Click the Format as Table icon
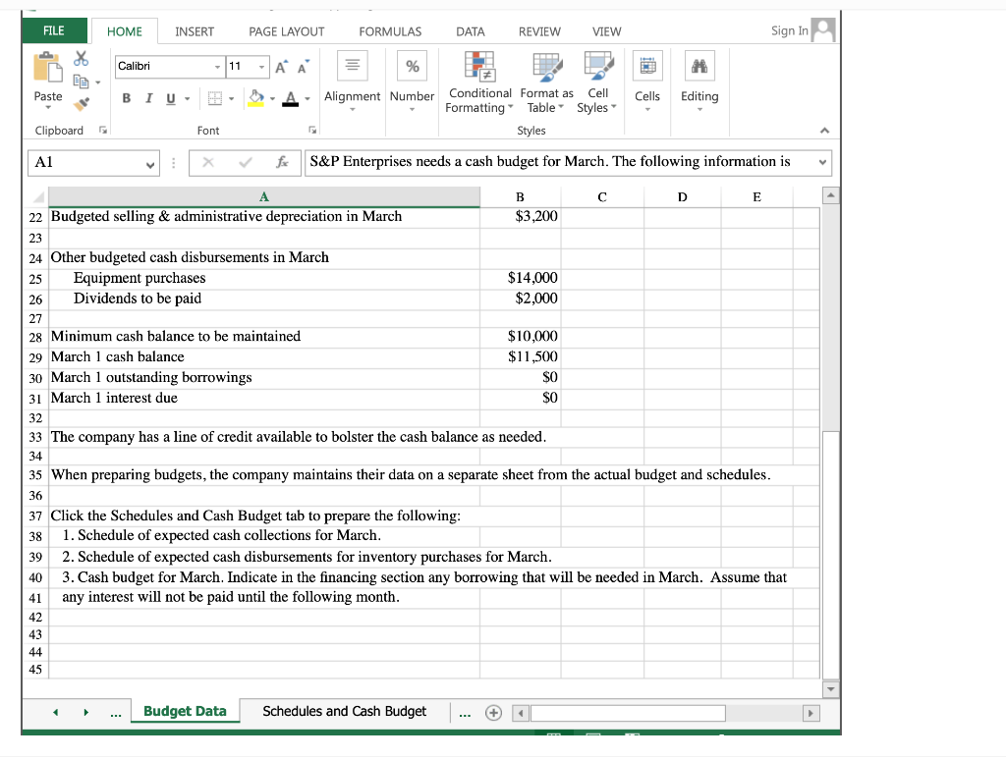Image resolution: width=1006 pixels, height=760 pixels. 546,83
